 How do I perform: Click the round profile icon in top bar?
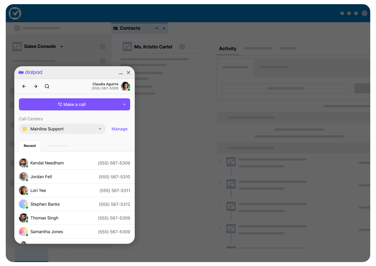point(365,13)
